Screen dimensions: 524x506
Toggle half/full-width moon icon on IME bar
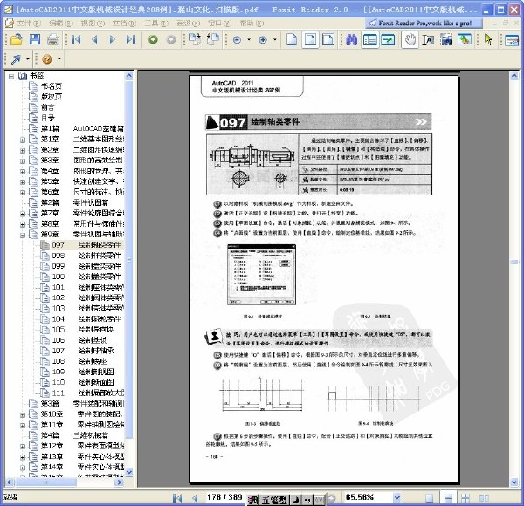point(296,500)
